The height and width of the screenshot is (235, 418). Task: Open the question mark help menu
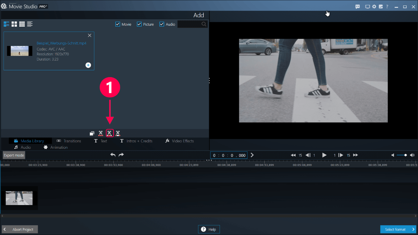[x=387, y=7]
